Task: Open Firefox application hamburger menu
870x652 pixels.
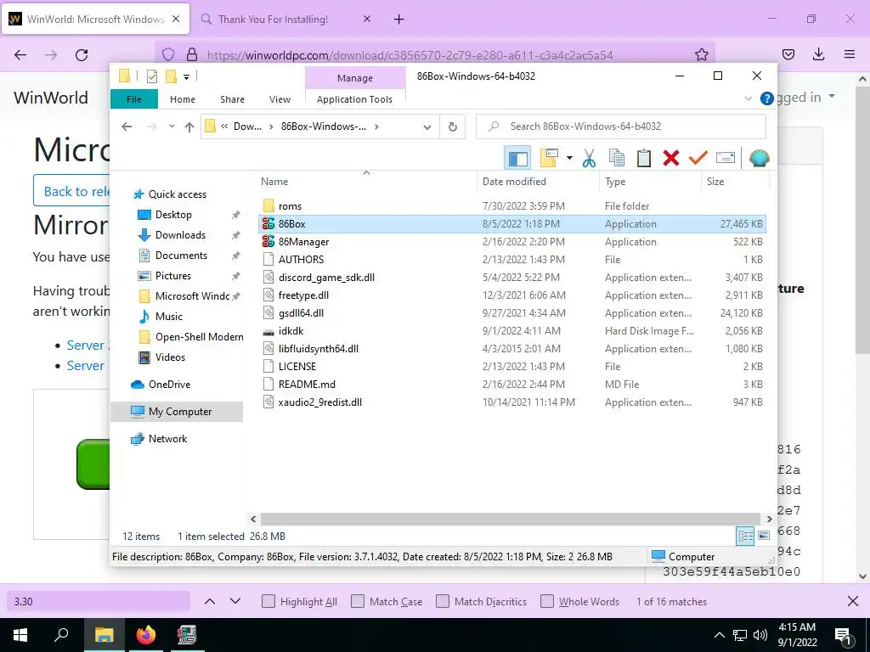Action: pos(850,54)
